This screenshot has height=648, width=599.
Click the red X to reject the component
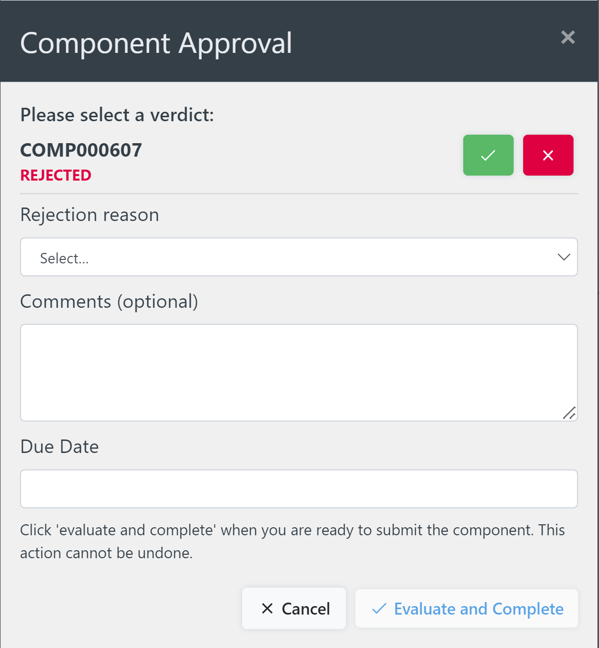pyautogui.click(x=548, y=155)
